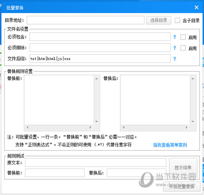Click the note line starting 注：可批量设置

click(x=72, y=137)
